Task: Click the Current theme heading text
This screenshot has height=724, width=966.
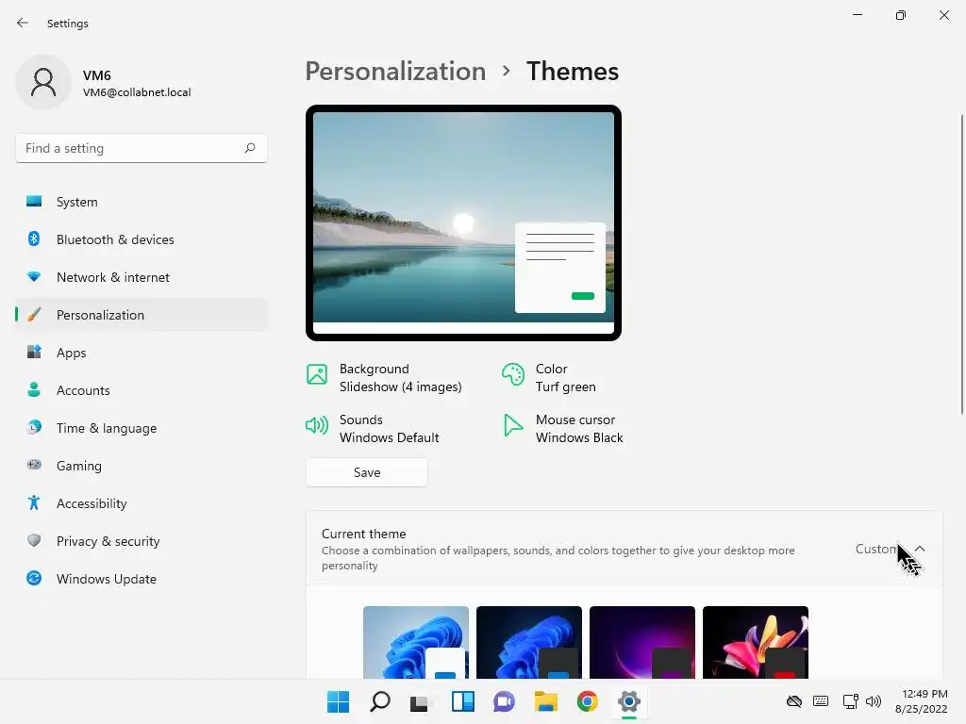Action: (363, 534)
